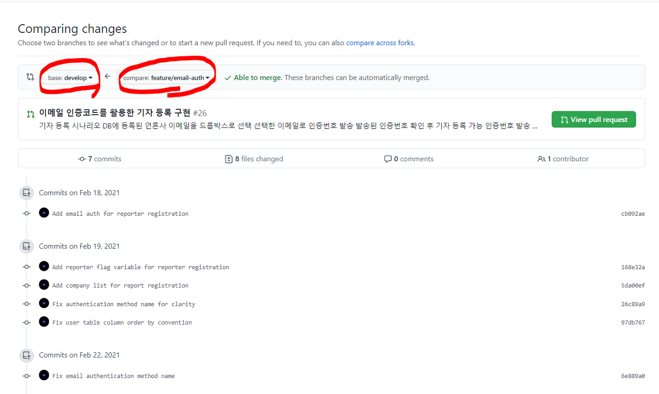659x394 pixels.
Task: Open commit Add reporter flag variable for reporter registration
Action: point(141,267)
